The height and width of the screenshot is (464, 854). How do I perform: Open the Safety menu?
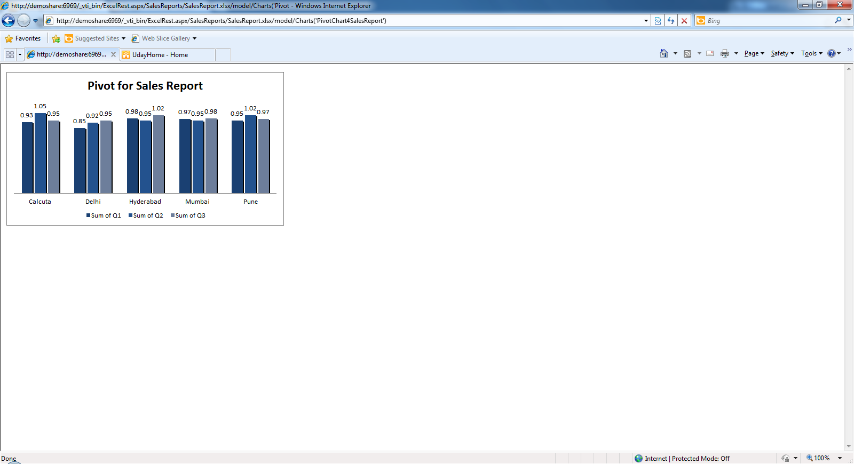point(782,53)
